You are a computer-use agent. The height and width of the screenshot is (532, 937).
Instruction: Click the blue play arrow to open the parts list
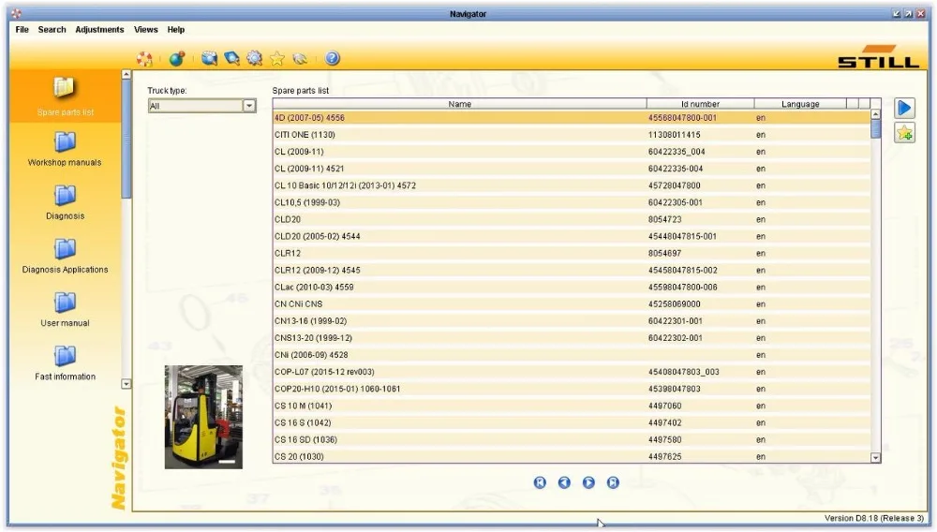[904, 108]
